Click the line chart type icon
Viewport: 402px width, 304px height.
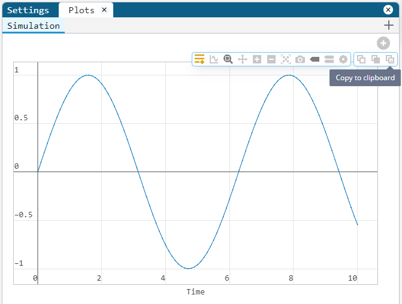tap(214, 59)
